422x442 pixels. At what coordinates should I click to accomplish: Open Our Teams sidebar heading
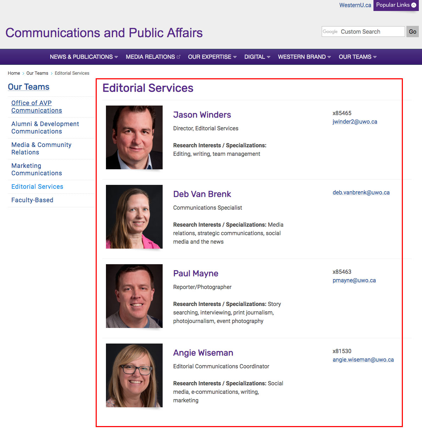tap(29, 87)
